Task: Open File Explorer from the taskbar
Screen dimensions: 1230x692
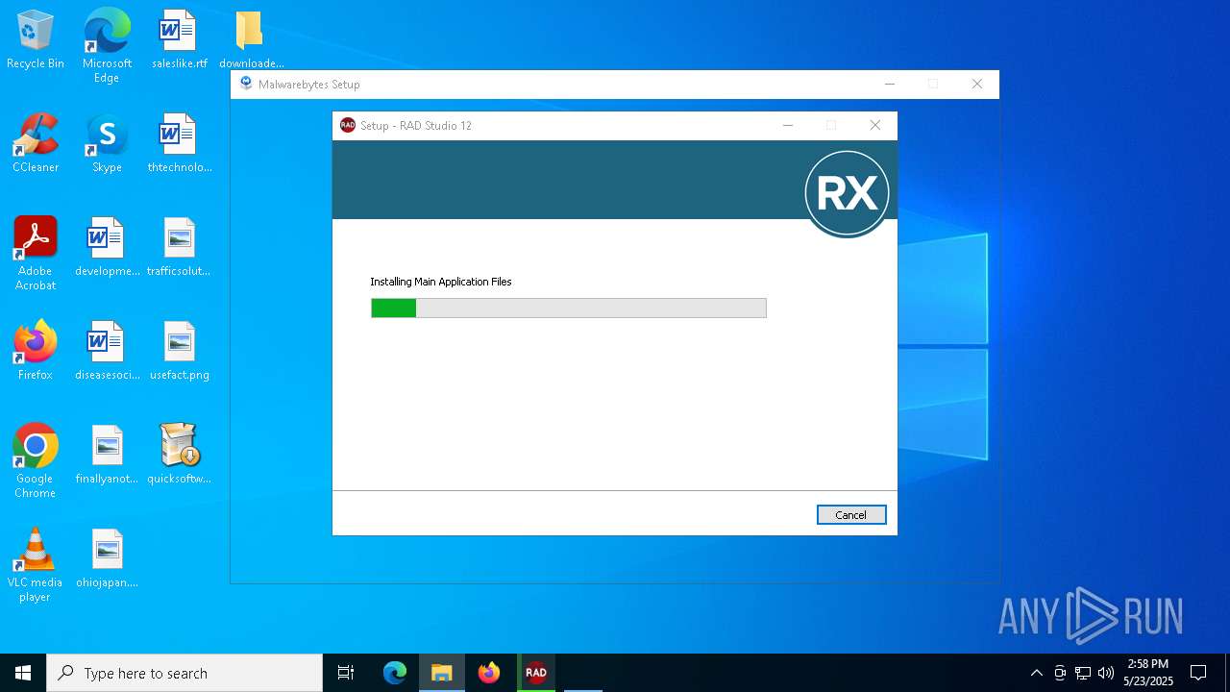Action: tap(442, 673)
